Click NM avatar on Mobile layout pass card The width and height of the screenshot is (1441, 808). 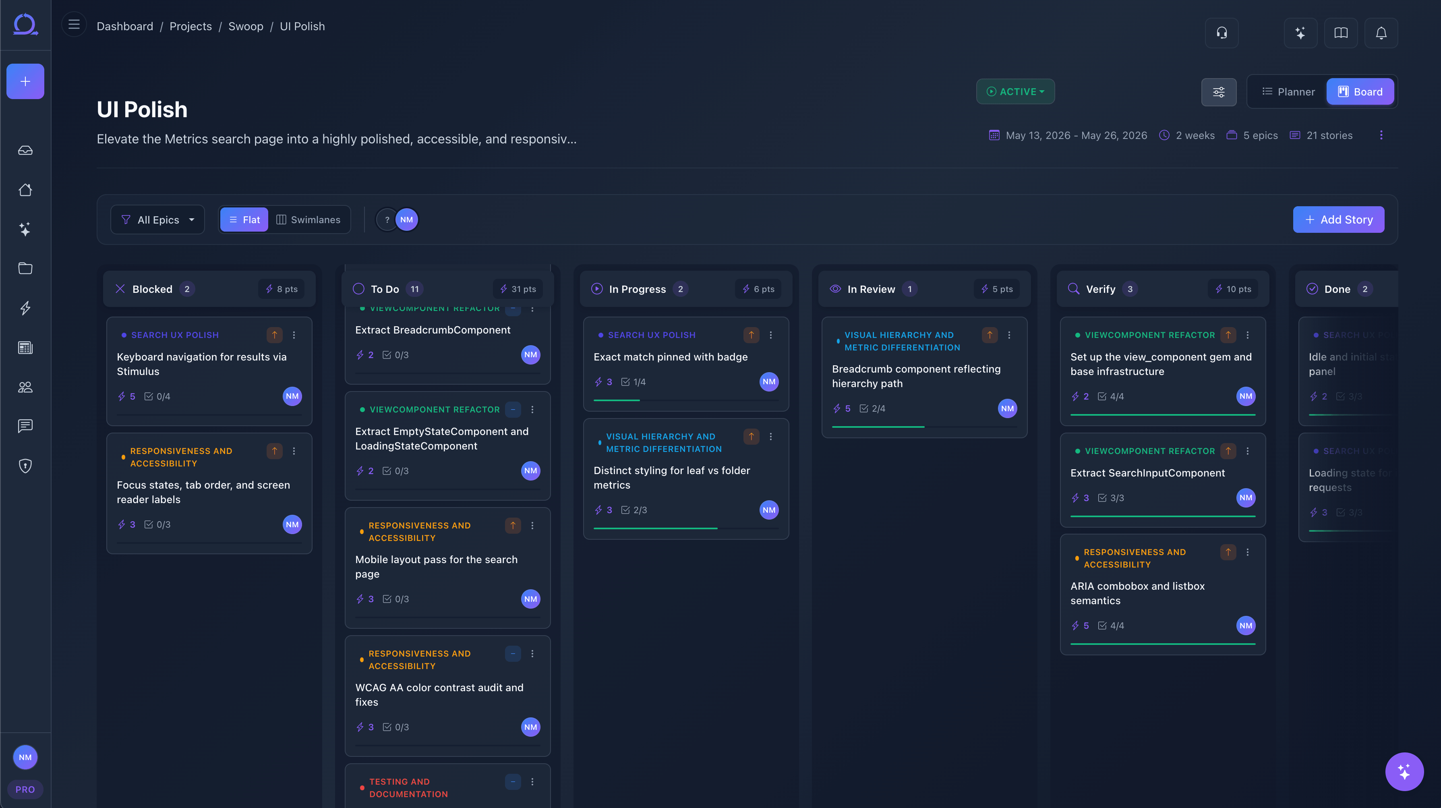pos(530,599)
